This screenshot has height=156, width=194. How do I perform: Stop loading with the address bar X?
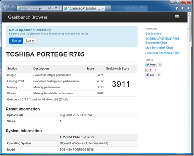60,8
